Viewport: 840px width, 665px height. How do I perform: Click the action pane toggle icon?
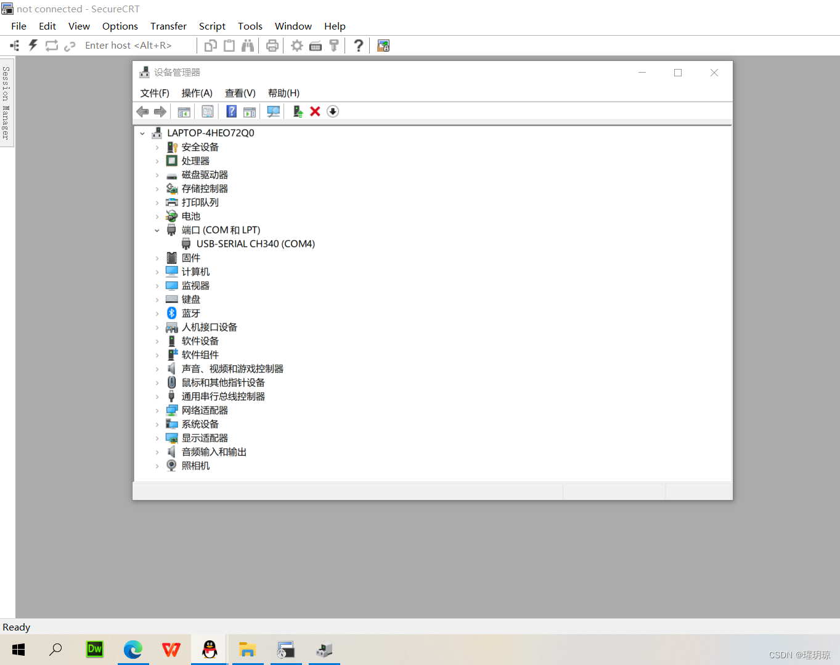[x=250, y=111]
